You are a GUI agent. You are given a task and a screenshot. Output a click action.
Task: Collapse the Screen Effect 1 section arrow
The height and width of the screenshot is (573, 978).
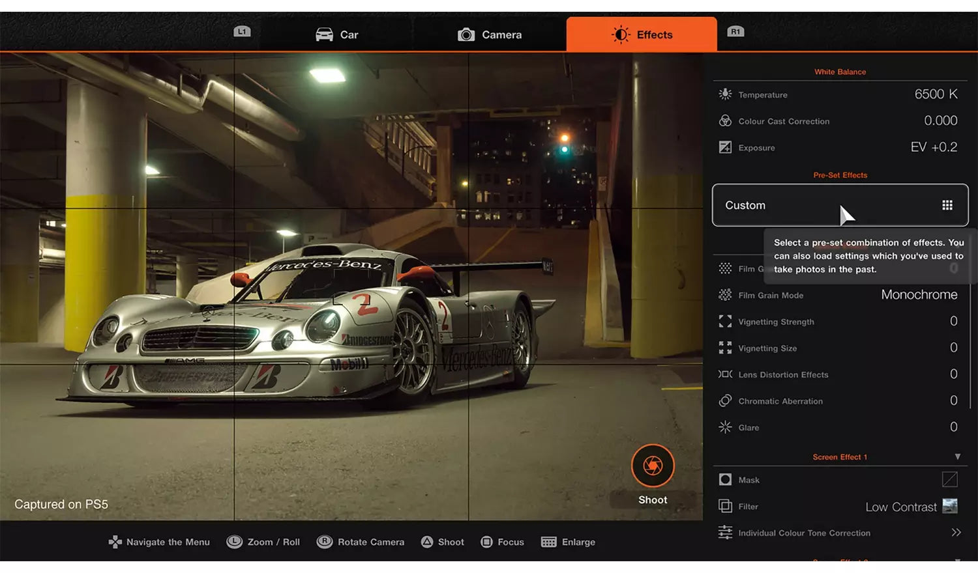pyautogui.click(x=958, y=457)
